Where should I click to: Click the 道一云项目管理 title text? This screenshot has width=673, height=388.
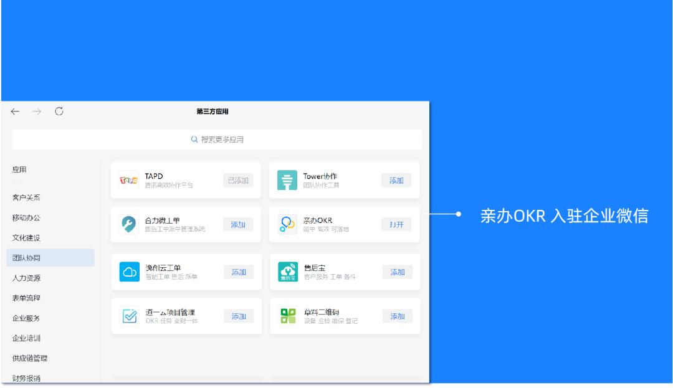coord(170,312)
